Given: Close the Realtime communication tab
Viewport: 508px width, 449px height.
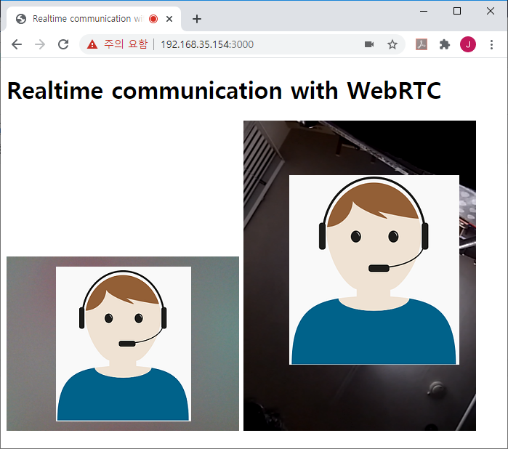Looking at the screenshot, I should tap(169, 19).
